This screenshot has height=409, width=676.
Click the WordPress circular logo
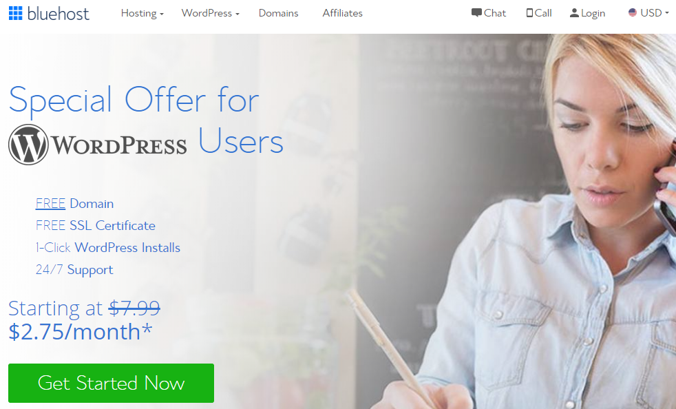pyautogui.click(x=28, y=145)
